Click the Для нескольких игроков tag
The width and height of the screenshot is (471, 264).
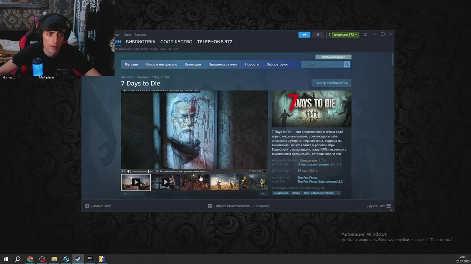(x=319, y=193)
